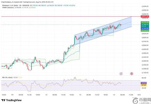Click the 5,000.00 price axis value
Screen dimensions: 151x104
point(145,6)
